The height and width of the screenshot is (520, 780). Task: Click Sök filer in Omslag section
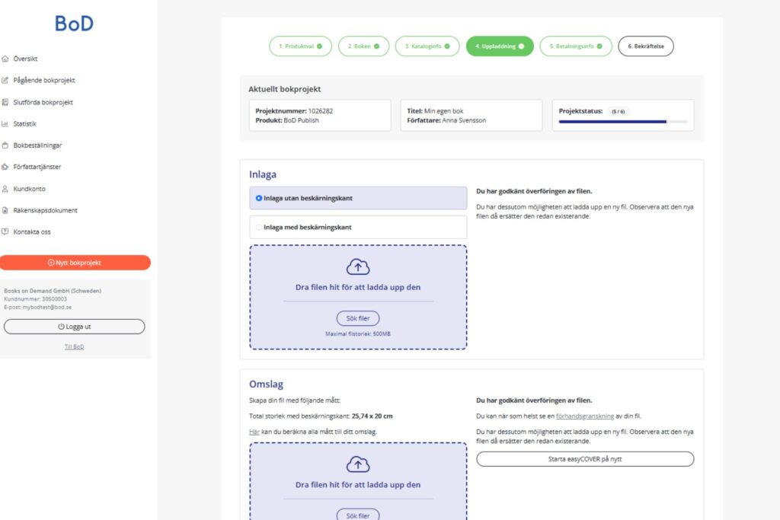click(358, 515)
